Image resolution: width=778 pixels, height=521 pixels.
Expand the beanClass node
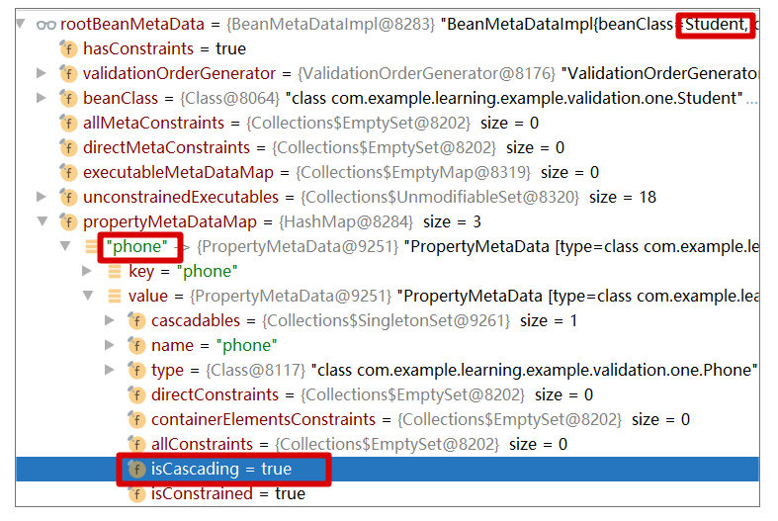pyautogui.click(x=42, y=98)
